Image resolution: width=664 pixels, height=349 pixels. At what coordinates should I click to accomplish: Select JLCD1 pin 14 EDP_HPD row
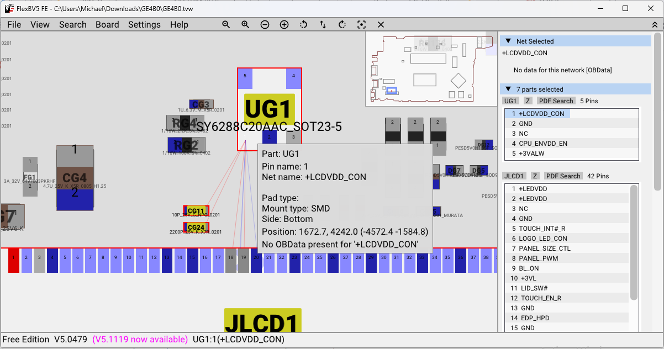[x=567, y=318]
